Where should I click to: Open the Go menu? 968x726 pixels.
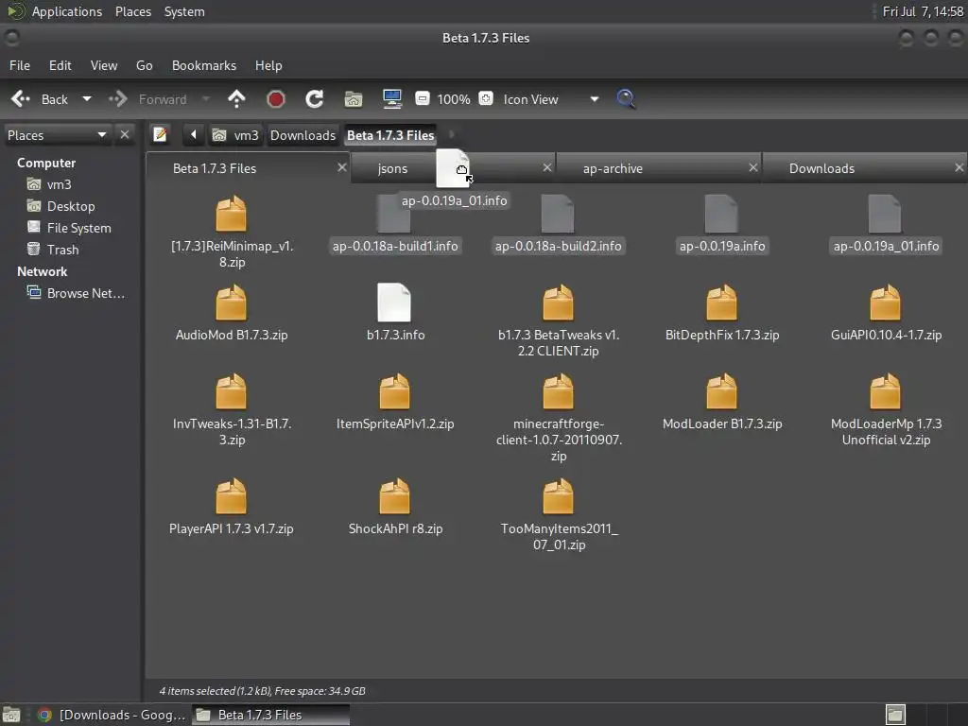tap(144, 65)
